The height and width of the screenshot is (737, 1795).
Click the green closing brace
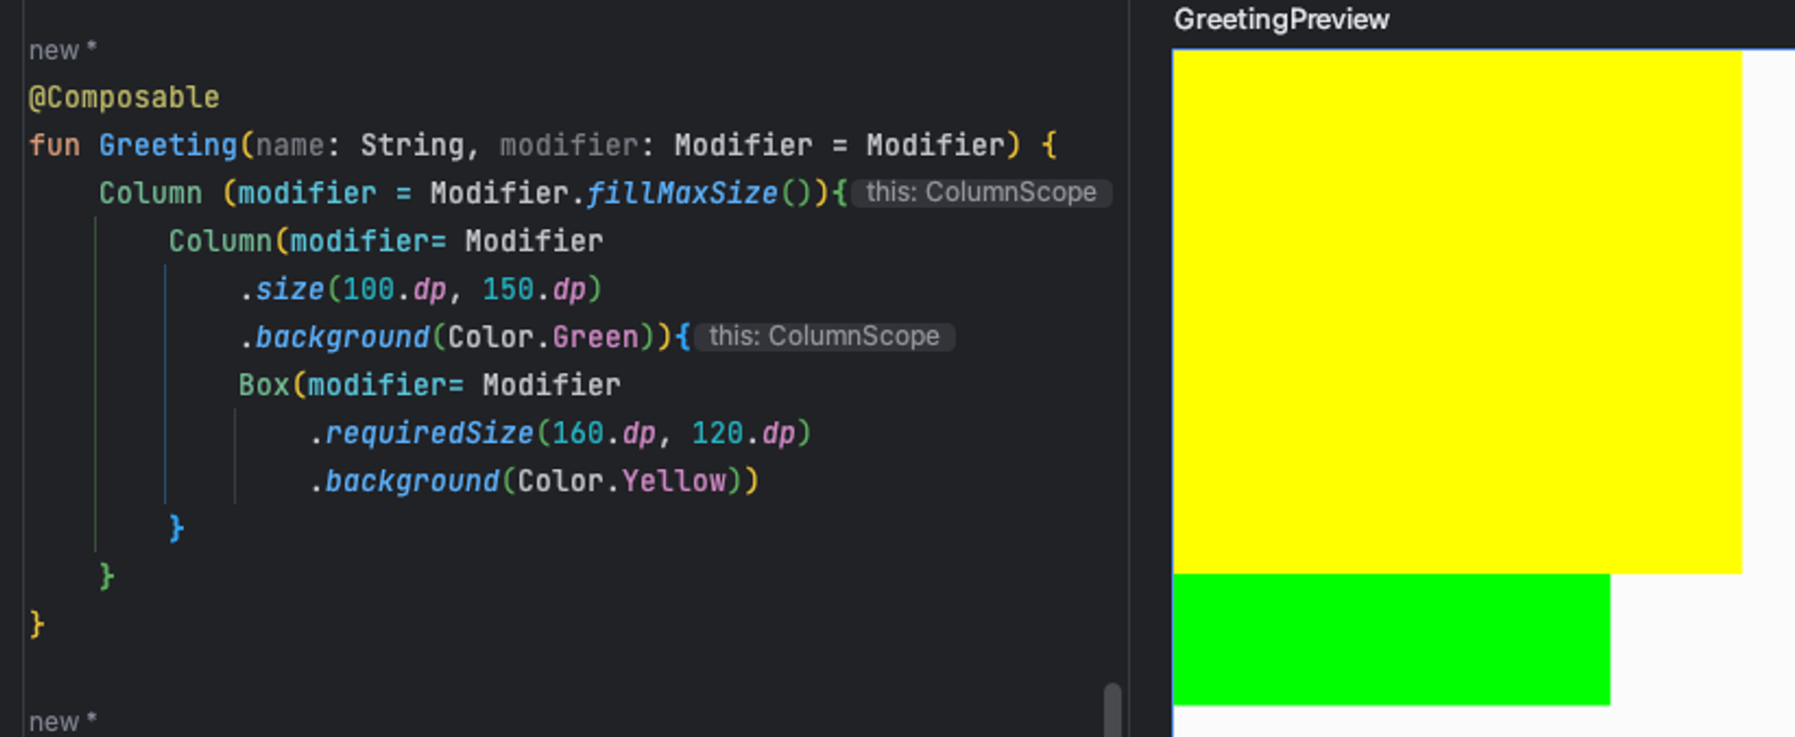pyautogui.click(x=107, y=577)
